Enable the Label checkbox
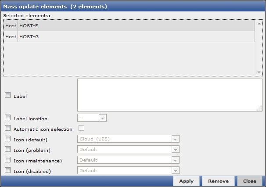 [7, 95]
